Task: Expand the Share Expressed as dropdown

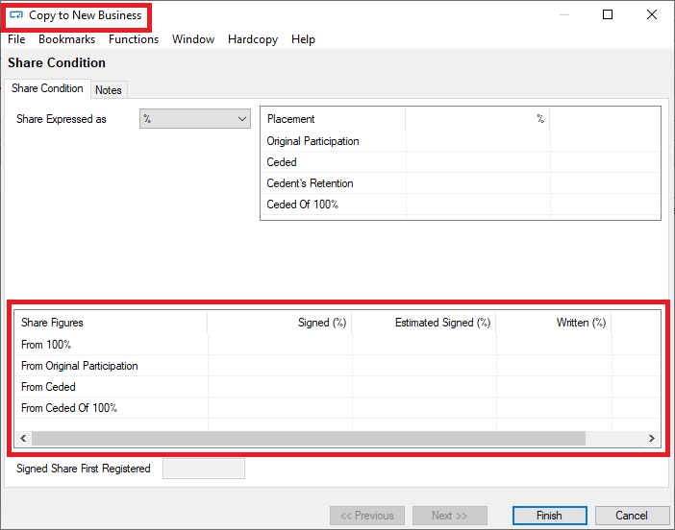Action: 195,119
